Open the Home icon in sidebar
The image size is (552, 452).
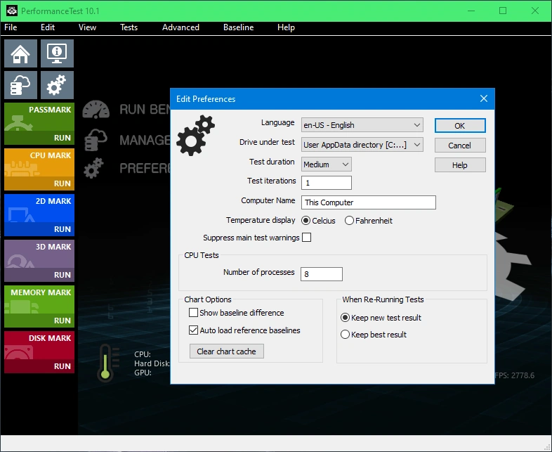point(20,53)
